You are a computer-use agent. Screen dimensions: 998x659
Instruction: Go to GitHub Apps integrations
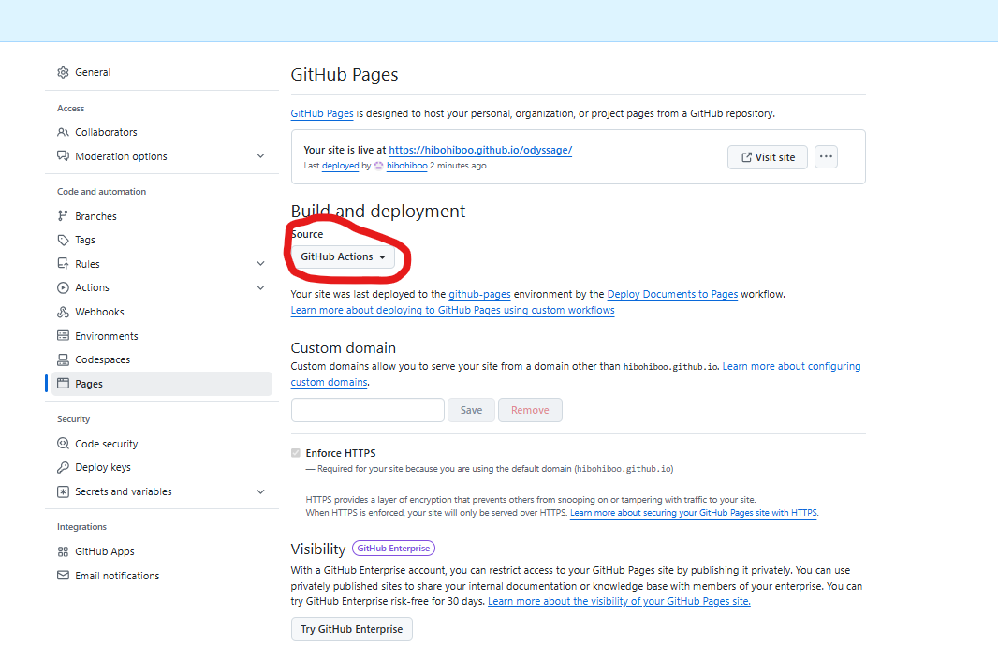105,551
